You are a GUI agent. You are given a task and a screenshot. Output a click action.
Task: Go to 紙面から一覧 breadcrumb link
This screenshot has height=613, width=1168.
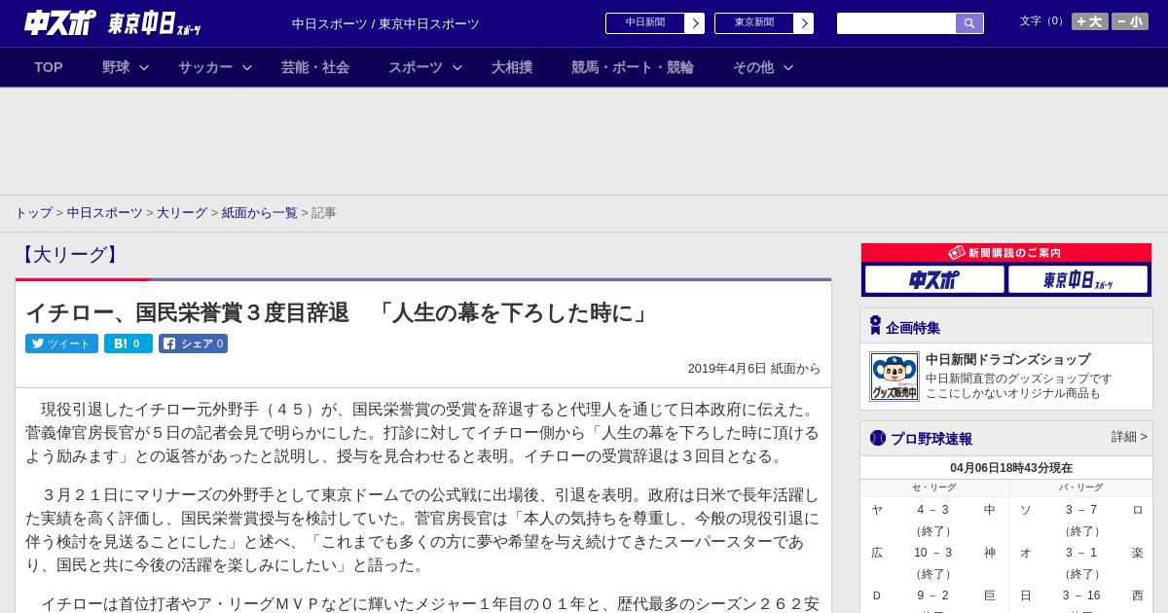pyautogui.click(x=260, y=213)
